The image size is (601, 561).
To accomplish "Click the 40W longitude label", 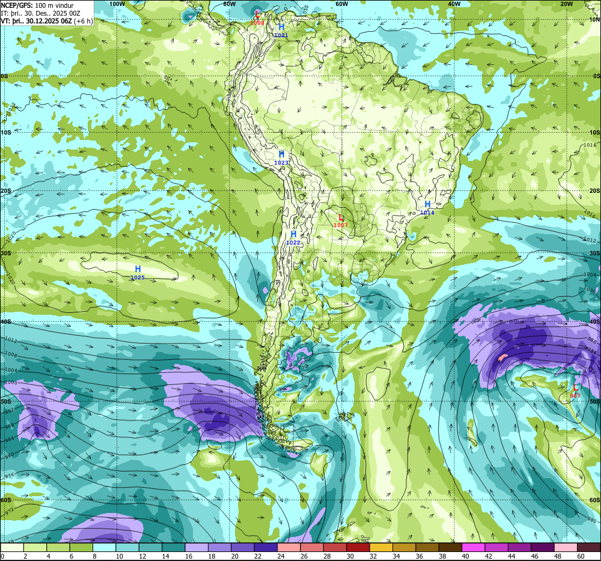I will 454,4.
